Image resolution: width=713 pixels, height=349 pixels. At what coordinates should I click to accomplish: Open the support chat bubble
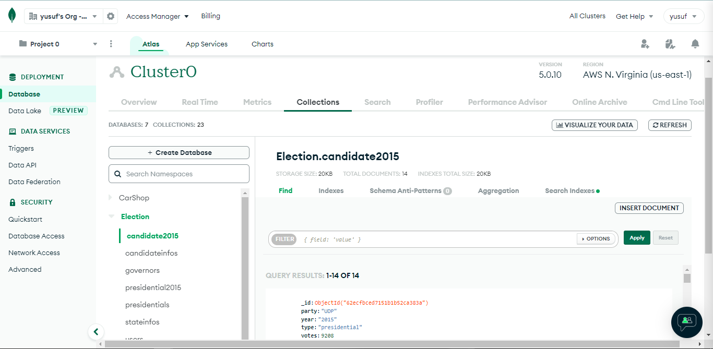coord(686,323)
